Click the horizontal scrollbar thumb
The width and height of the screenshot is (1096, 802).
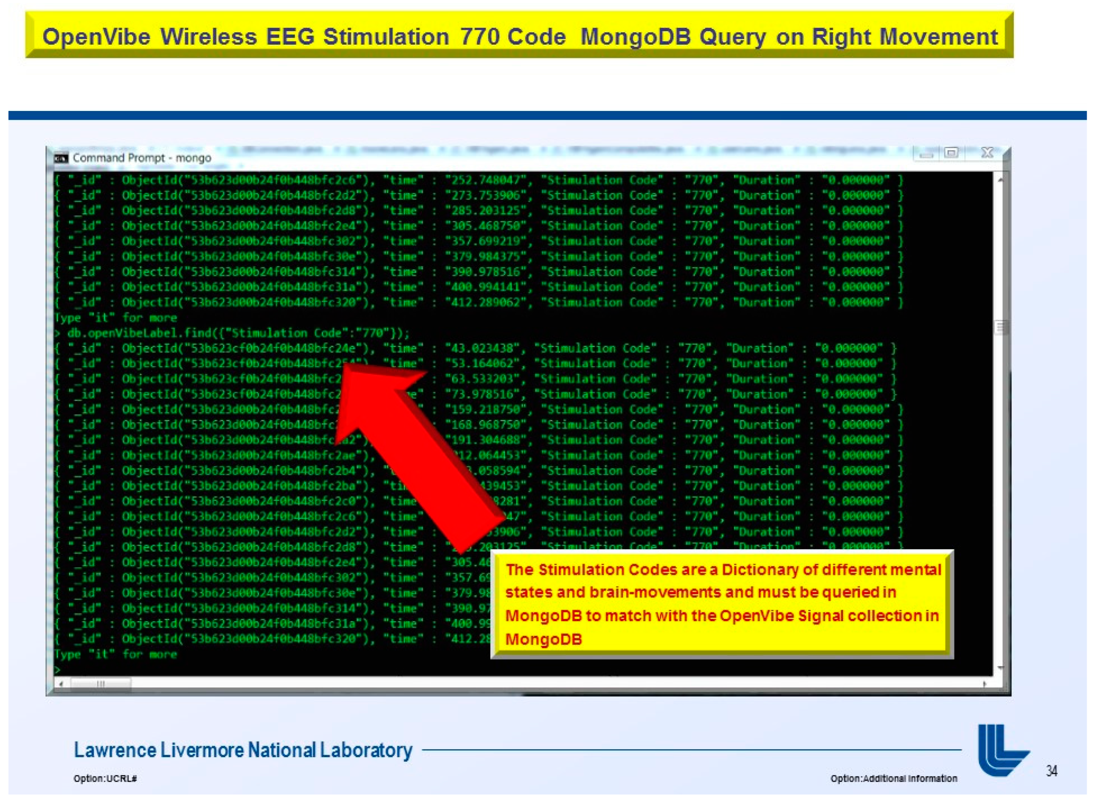[101, 683]
